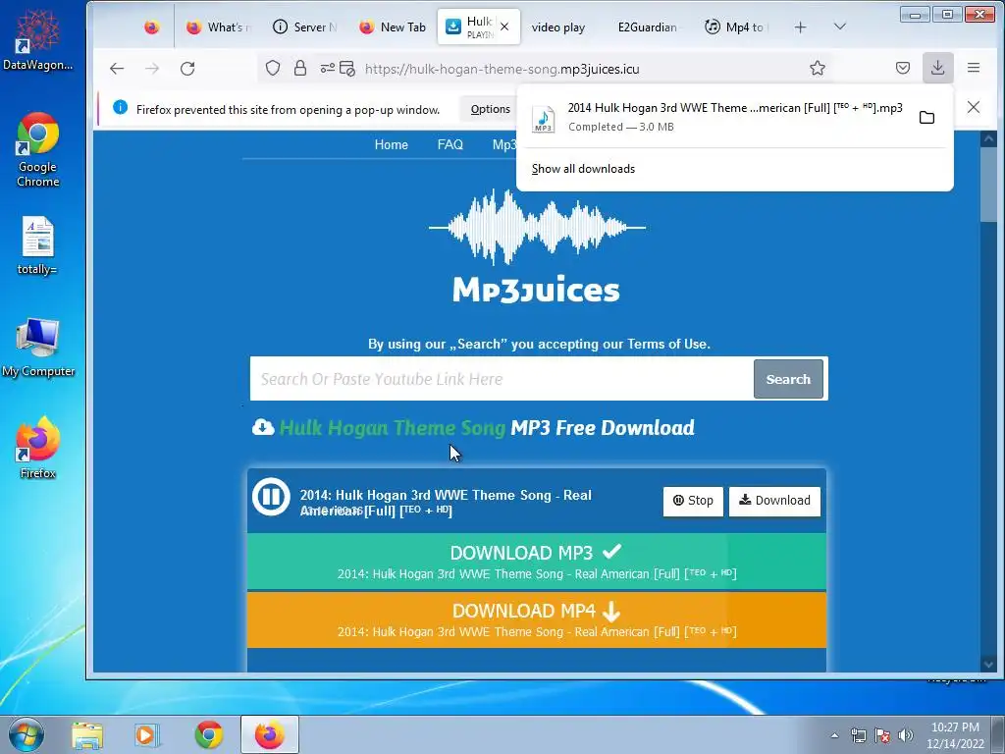Image resolution: width=1005 pixels, height=754 pixels.
Task: Open the FAQ menu link
Action: click(x=450, y=145)
